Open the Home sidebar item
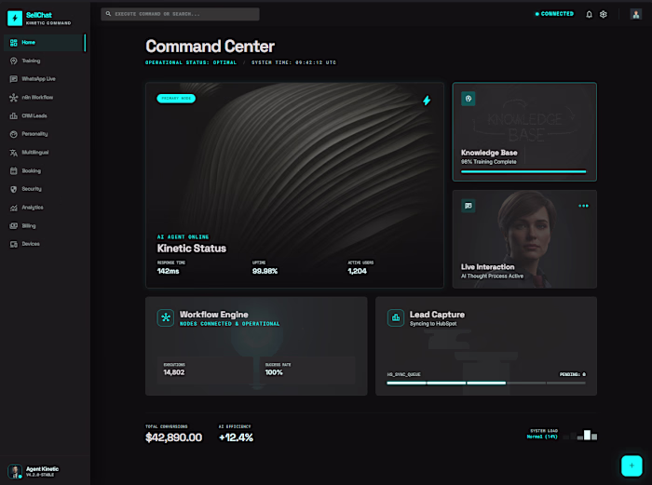This screenshot has width=652, height=485. point(45,43)
